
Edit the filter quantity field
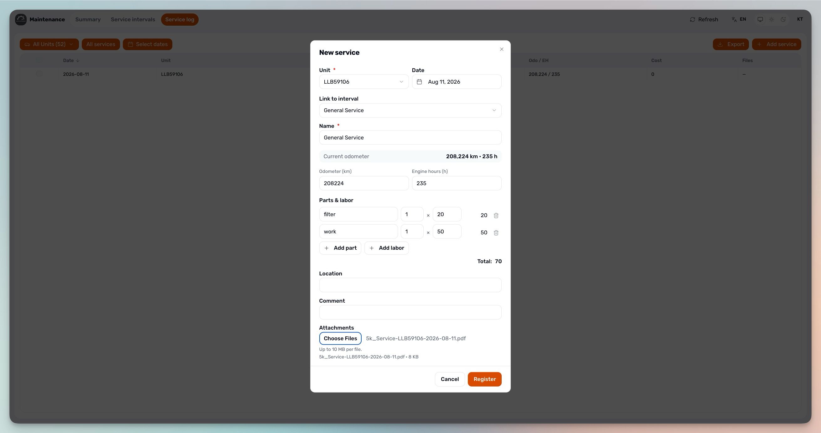tap(412, 214)
